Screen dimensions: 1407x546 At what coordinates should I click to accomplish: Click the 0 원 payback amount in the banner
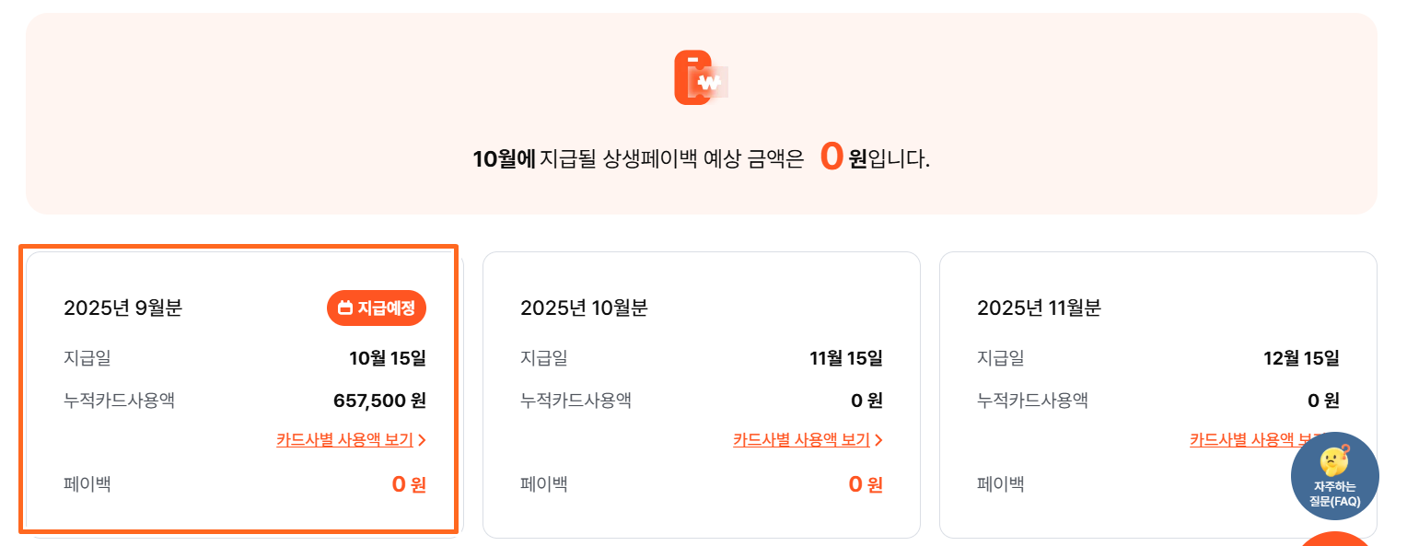pyautogui.click(x=830, y=157)
